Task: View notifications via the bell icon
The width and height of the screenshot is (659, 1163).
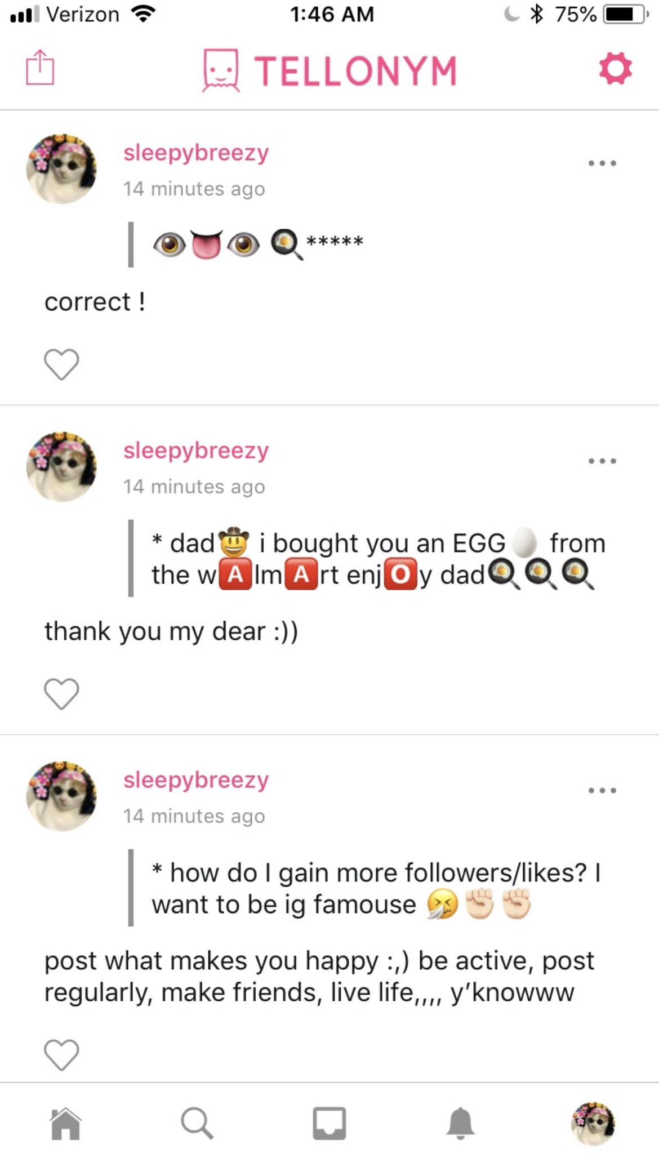Action: (461, 1124)
